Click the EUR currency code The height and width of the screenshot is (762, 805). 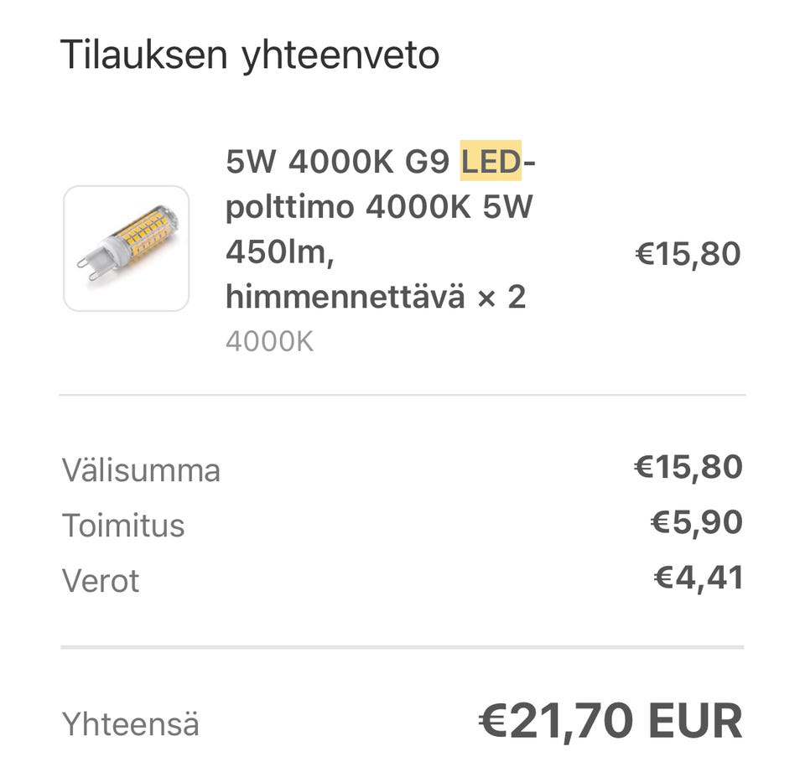695,722
